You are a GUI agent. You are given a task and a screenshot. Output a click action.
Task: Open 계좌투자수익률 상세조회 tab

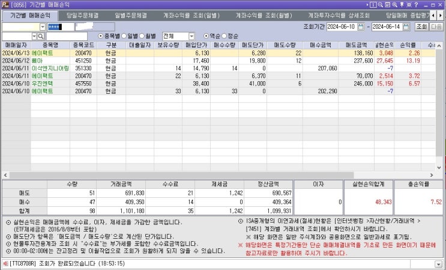(339, 16)
